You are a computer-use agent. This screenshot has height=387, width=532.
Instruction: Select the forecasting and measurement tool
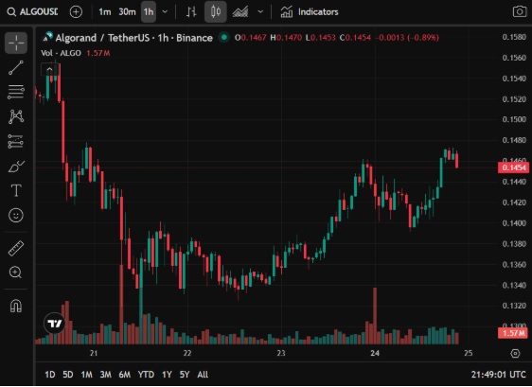click(x=16, y=141)
